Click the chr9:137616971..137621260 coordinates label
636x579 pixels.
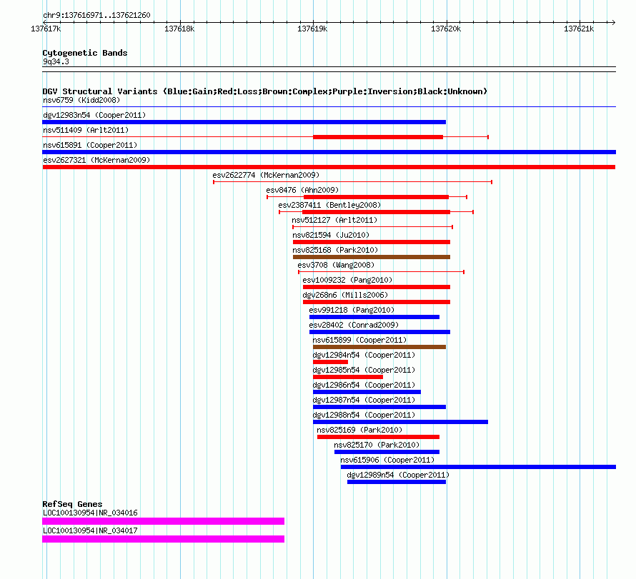(x=96, y=15)
